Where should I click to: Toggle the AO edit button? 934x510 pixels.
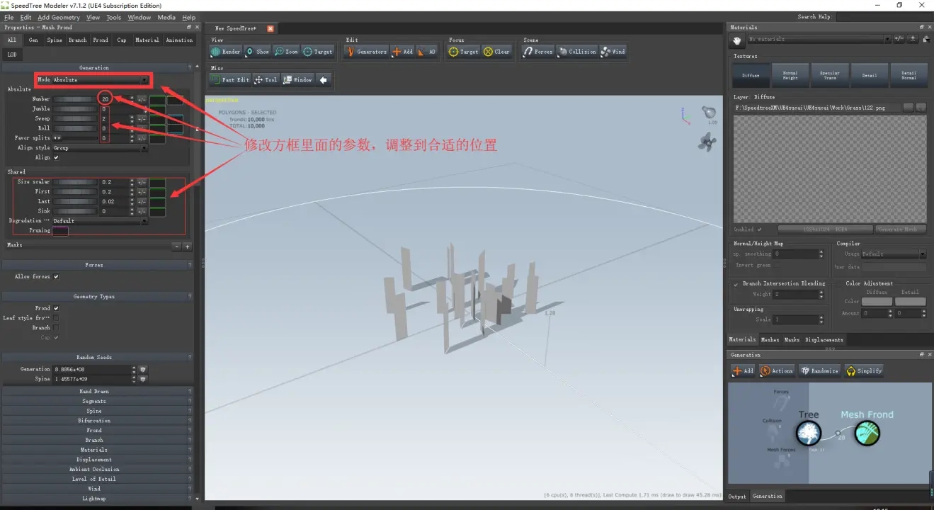[x=427, y=52]
